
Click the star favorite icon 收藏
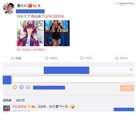point(12,58)
